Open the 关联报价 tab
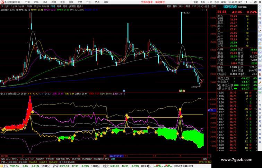 (12, 162)
